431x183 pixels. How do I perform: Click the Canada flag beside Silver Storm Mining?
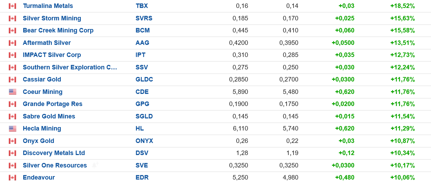click(x=12, y=18)
